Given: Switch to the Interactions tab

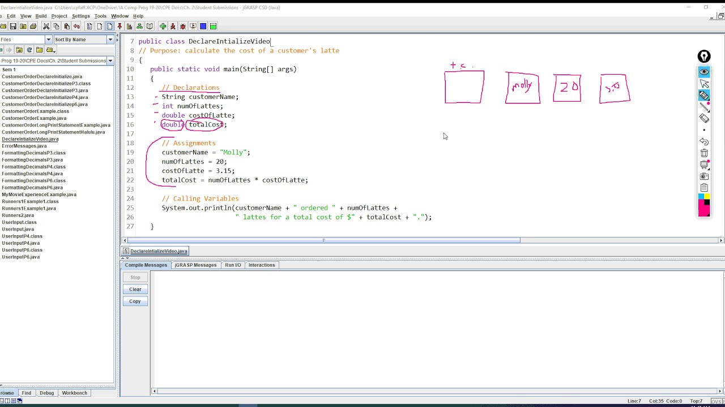Looking at the screenshot, I should pyautogui.click(x=262, y=265).
